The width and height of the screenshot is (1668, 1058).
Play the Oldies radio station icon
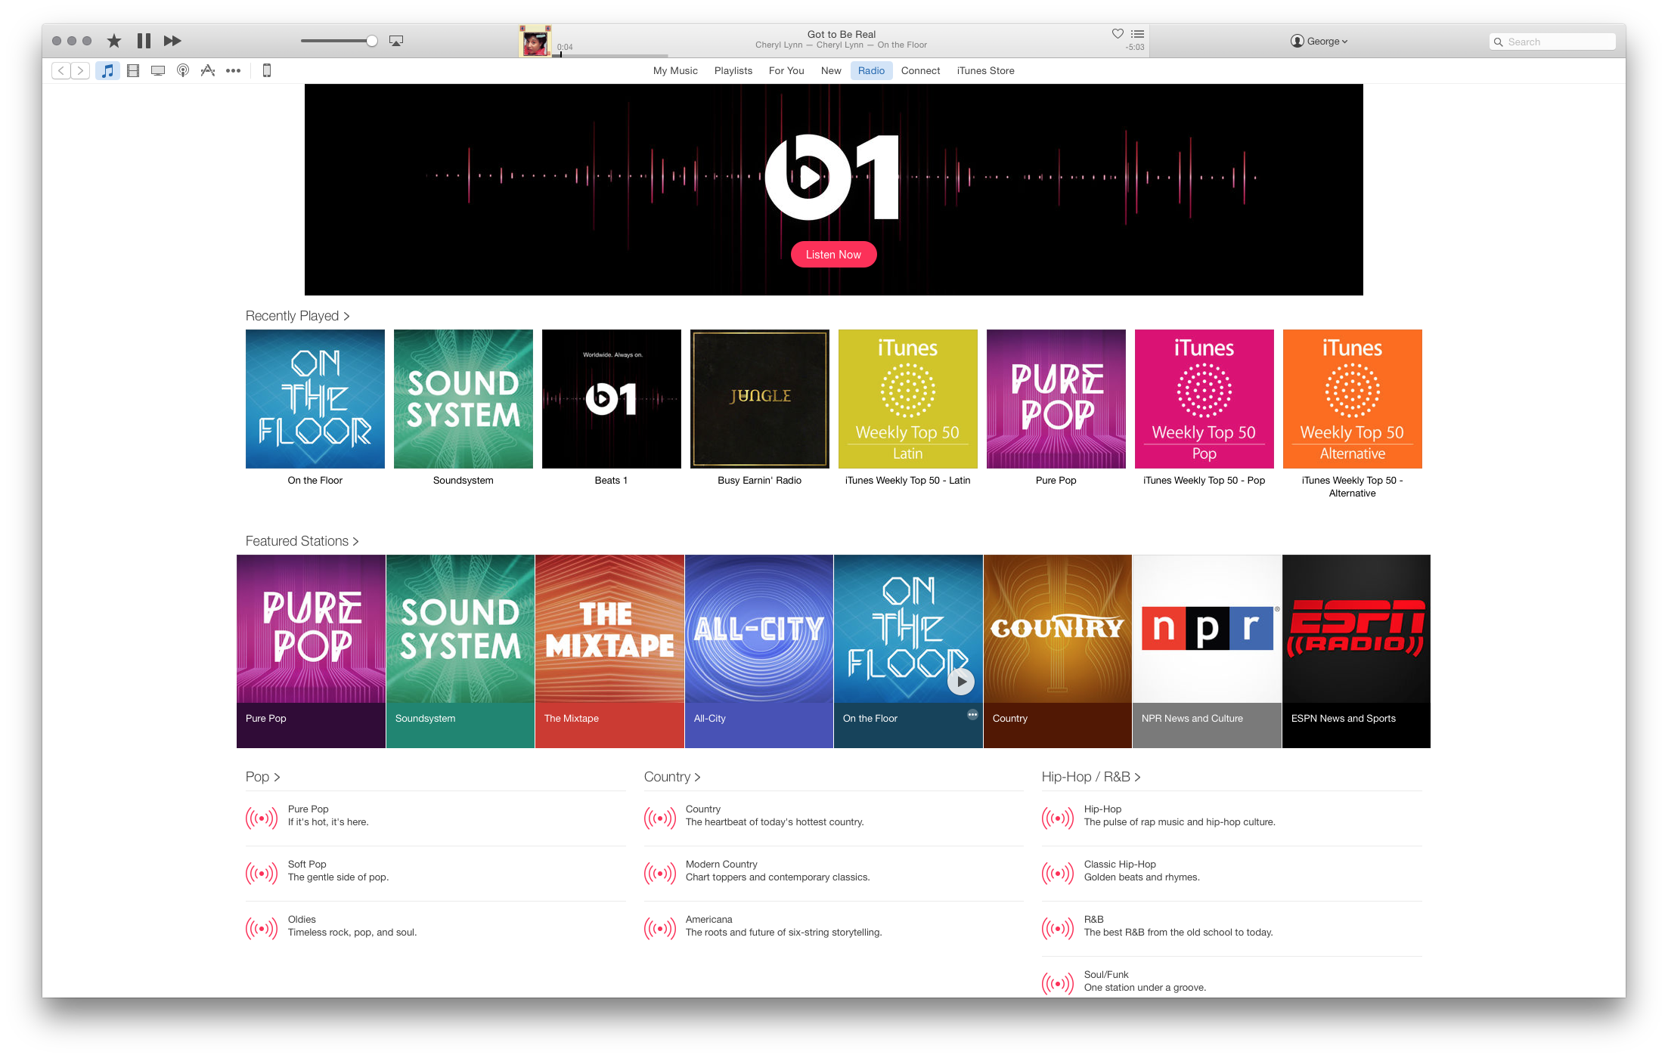(x=262, y=928)
